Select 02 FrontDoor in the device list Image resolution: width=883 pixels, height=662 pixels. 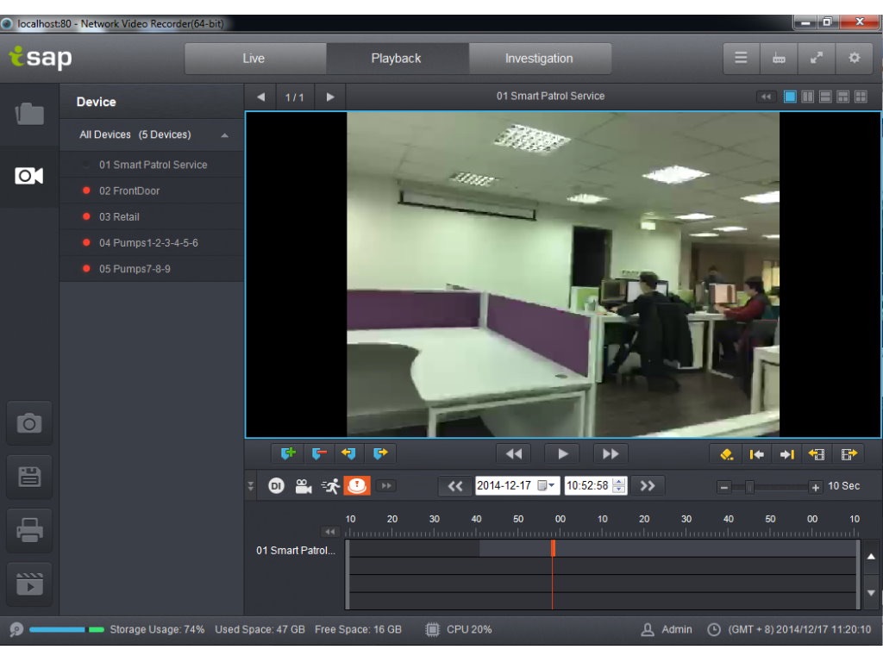129,190
